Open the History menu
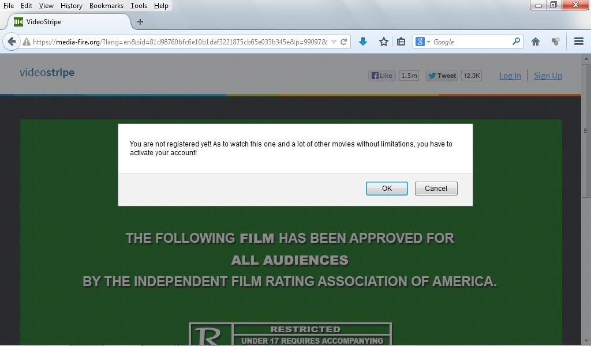591x346 pixels. click(x=71, y=6)
